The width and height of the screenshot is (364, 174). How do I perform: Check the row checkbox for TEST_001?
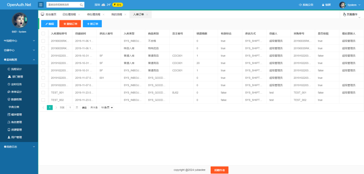pyautogui.click(x=43, y=93)
